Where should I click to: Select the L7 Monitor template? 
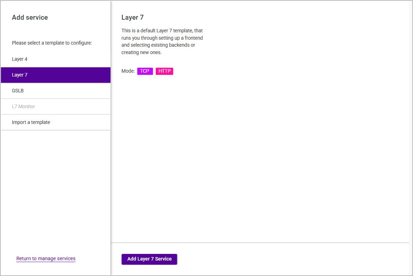pos(56,106)
